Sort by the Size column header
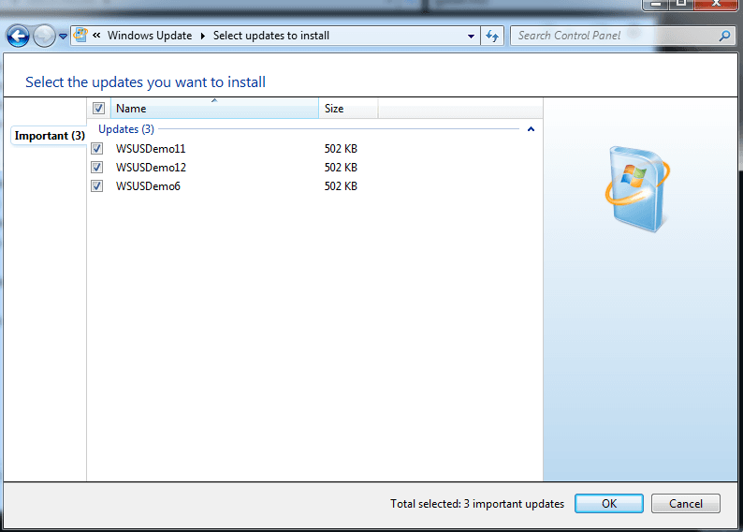Image resolution: width=743 pixels, height=532 pixels. (348, 108)
